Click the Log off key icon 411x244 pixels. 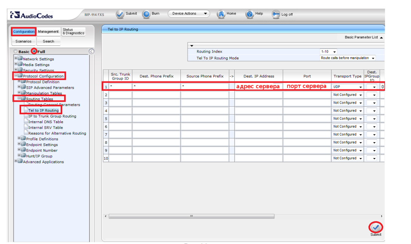276,14
